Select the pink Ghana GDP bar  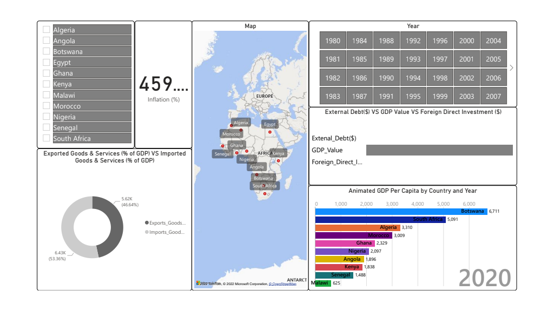click(345, 243)
